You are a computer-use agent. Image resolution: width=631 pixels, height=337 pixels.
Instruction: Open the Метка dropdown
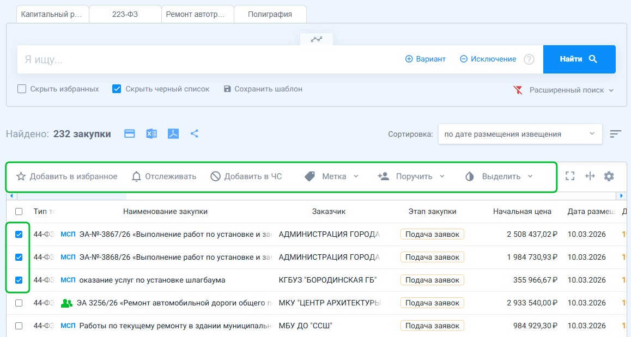click(x=331, y=176)
